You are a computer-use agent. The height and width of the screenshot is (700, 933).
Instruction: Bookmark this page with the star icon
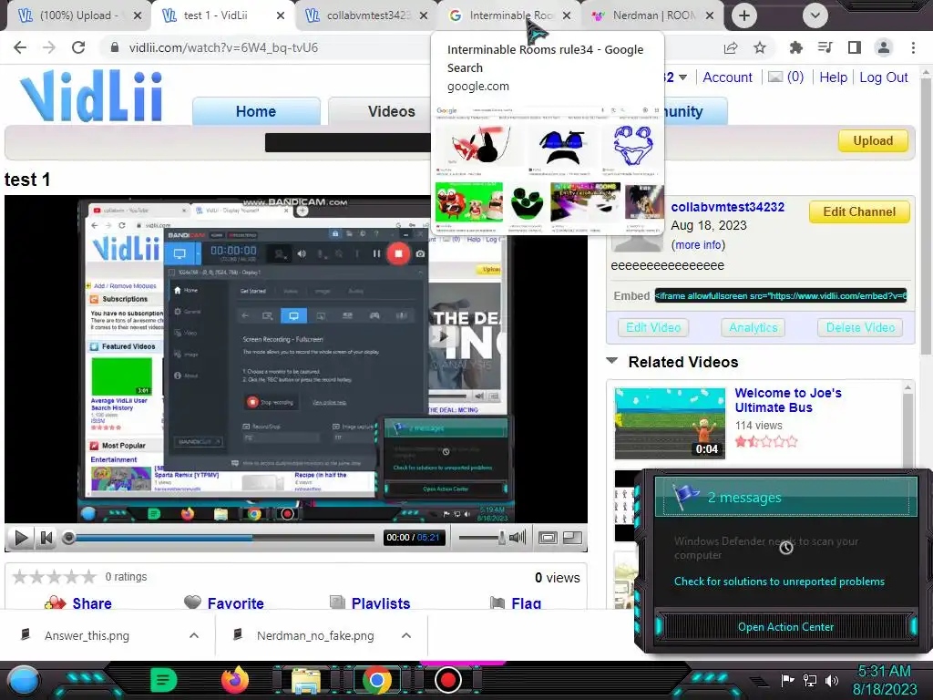[x=760, y=47]
